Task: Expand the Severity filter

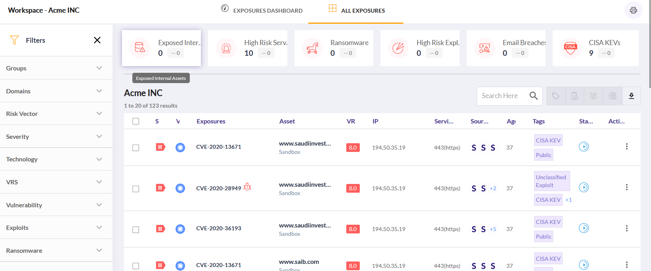Action: 56,136
